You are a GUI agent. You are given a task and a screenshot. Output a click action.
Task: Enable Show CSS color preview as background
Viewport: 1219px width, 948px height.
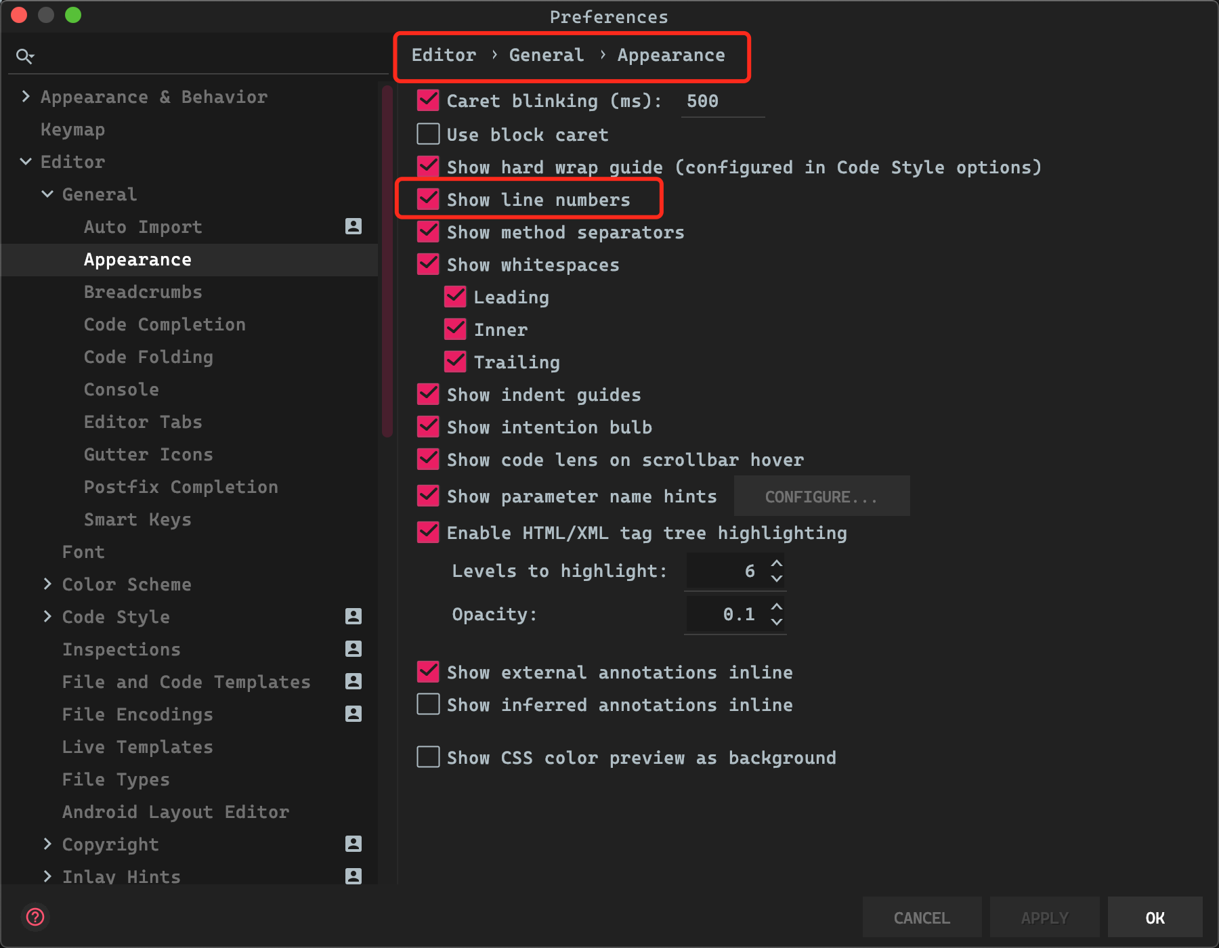coord(428,757)
